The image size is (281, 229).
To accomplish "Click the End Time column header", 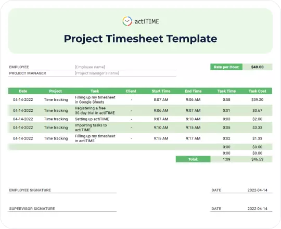I will (193, 91).
